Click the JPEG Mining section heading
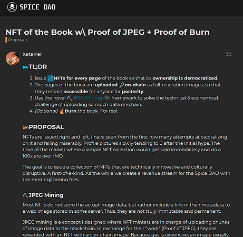 [46, 195]
